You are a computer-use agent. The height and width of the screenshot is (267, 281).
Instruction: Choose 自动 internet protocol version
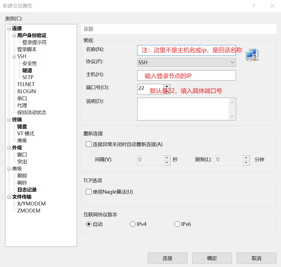pyautogui.click(x=88, y=224)
